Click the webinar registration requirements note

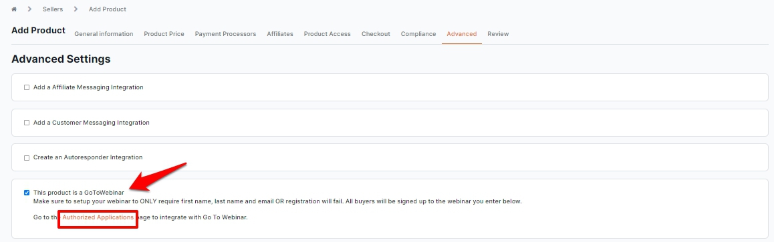(277, 201)
